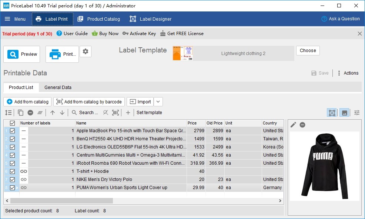Move selected row up
Viewport: 365px width, 219px height.
tap(53, 113)
